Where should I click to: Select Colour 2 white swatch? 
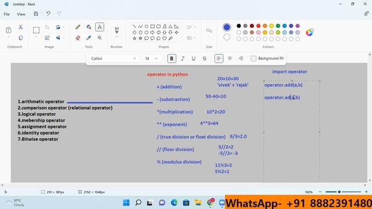click(x=227, y=37)
